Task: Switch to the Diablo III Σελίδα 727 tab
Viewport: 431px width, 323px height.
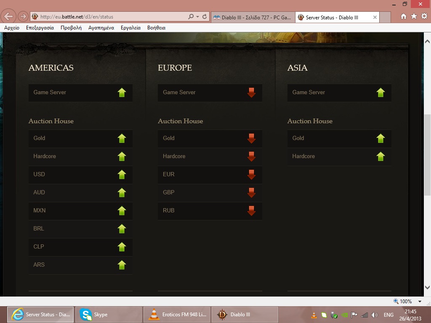Action: tap(253, 17)
